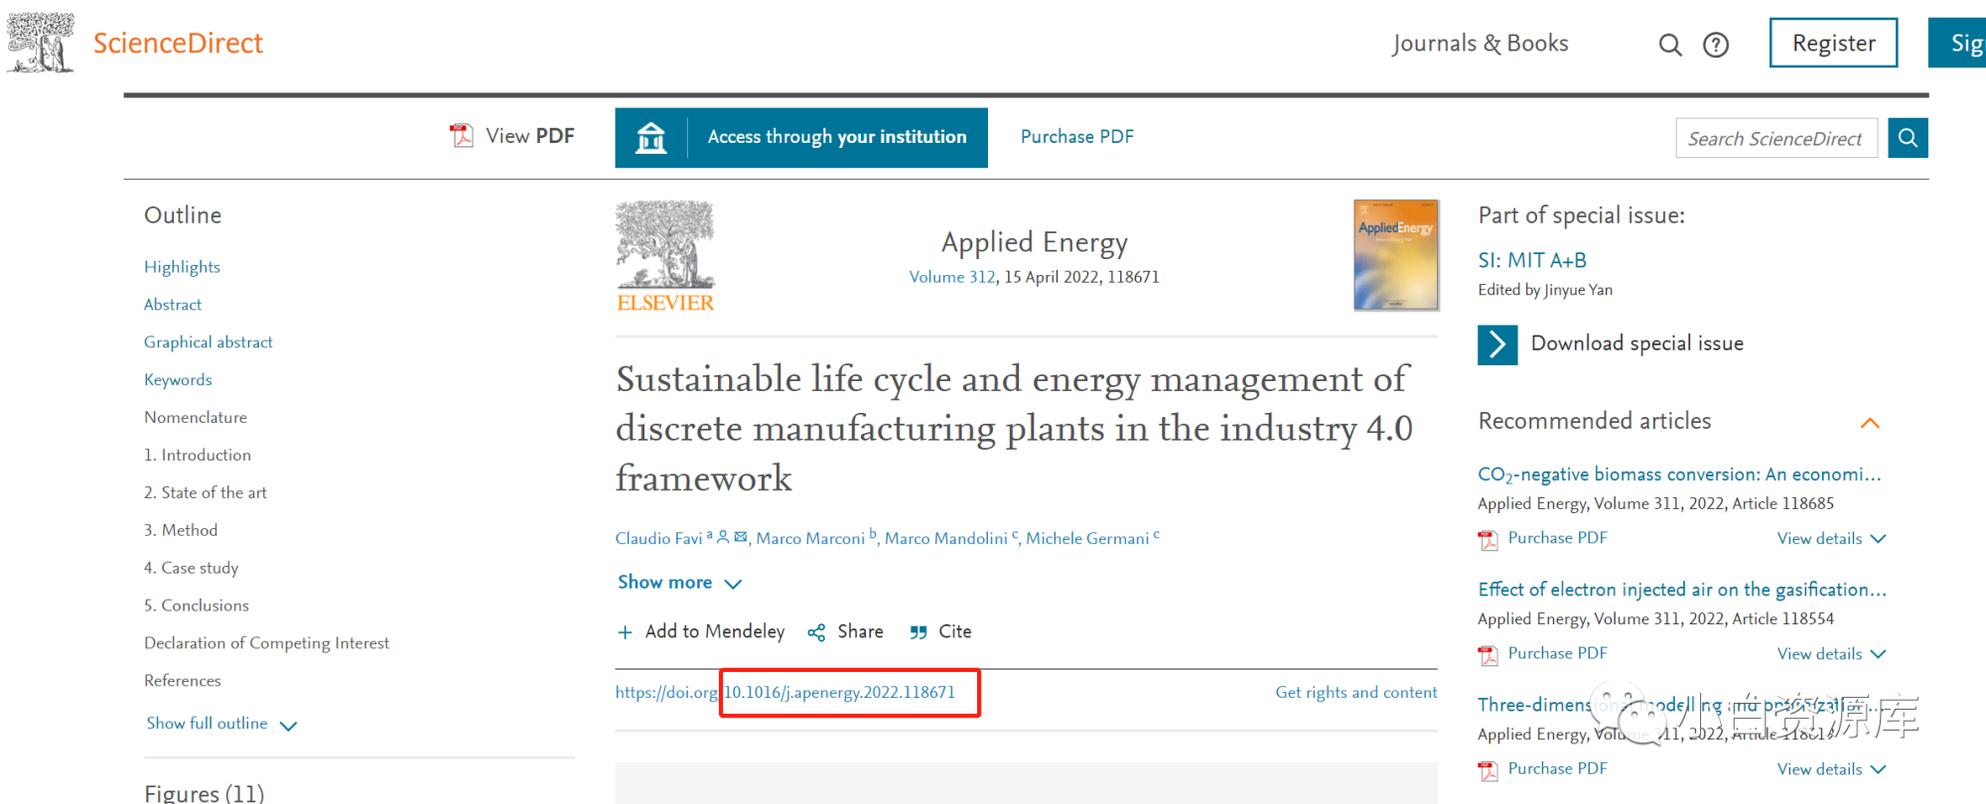Click the header search magnifier icon
The height and width of the screenshot is (804, 1986).
pyautogui.click(x=1670, y=45)
